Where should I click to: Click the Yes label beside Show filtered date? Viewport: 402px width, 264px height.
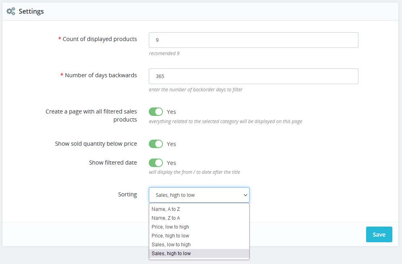click(171, 163)
